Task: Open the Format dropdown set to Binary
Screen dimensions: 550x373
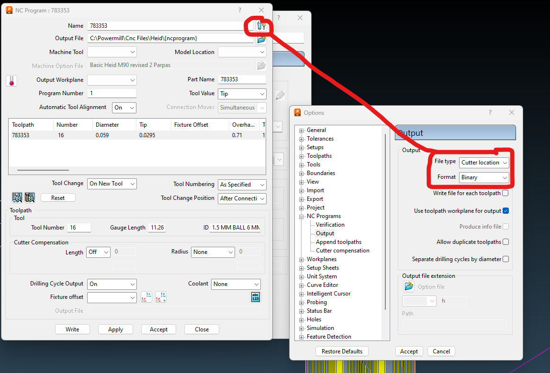Action: click(484, 178)
